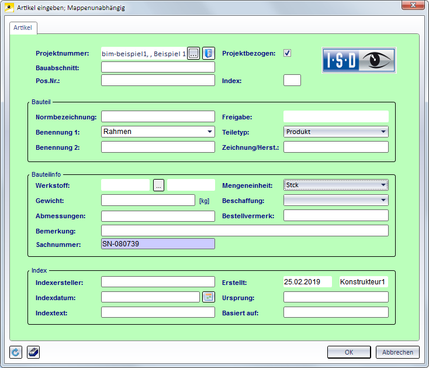Viewport: 429px width, 368px height.
Task: Open the Teiletyp dropdown list
Action: pos(383,132)
